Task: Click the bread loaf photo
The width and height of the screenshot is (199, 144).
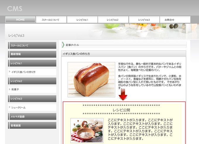Action: coord(91,79)
